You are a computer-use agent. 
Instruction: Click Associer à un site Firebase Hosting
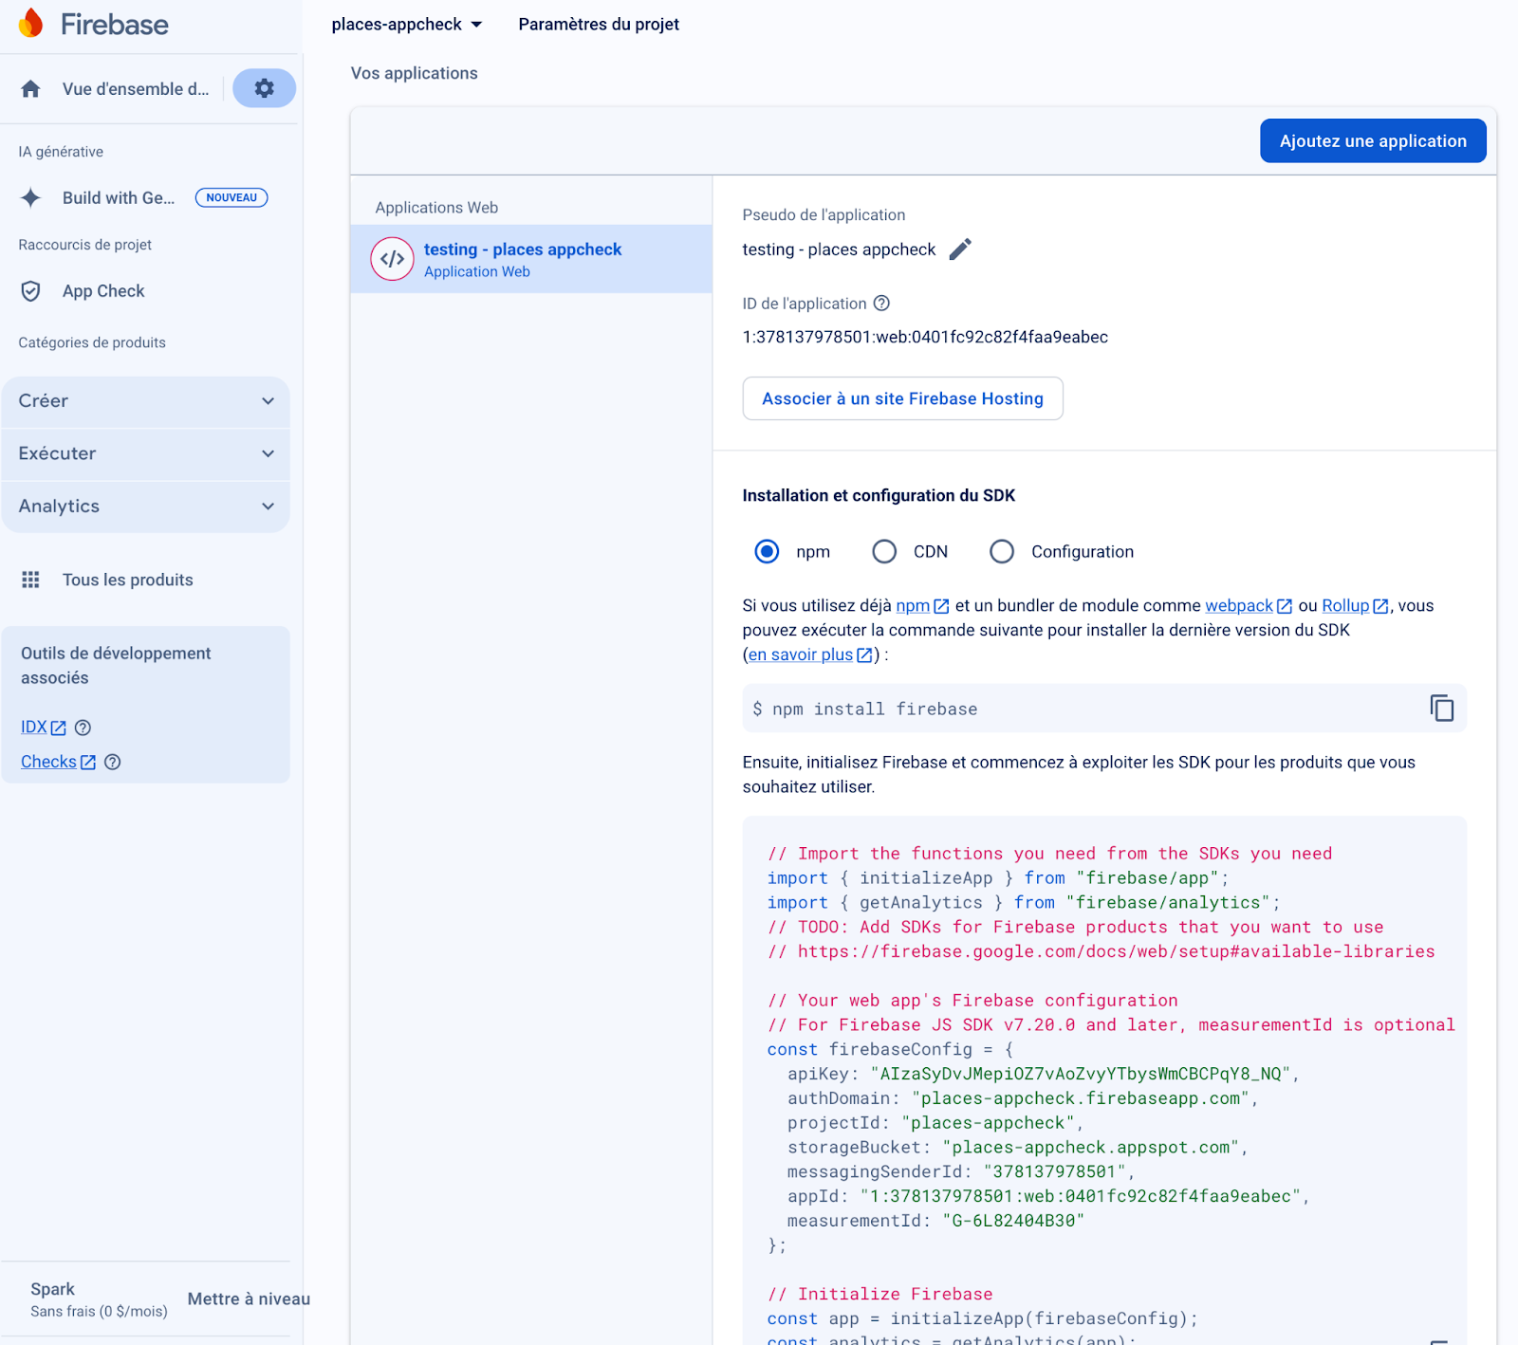point(901,398)
